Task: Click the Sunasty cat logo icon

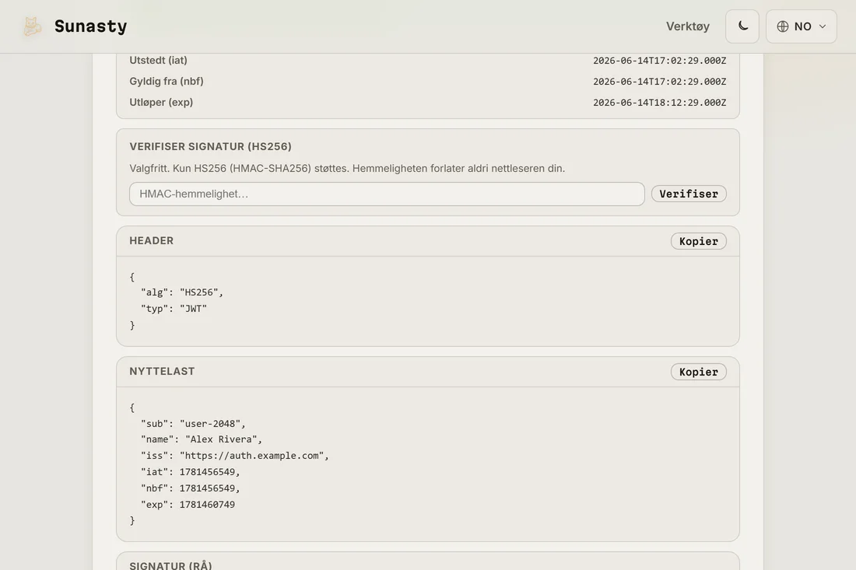Action: click(32, 26)
